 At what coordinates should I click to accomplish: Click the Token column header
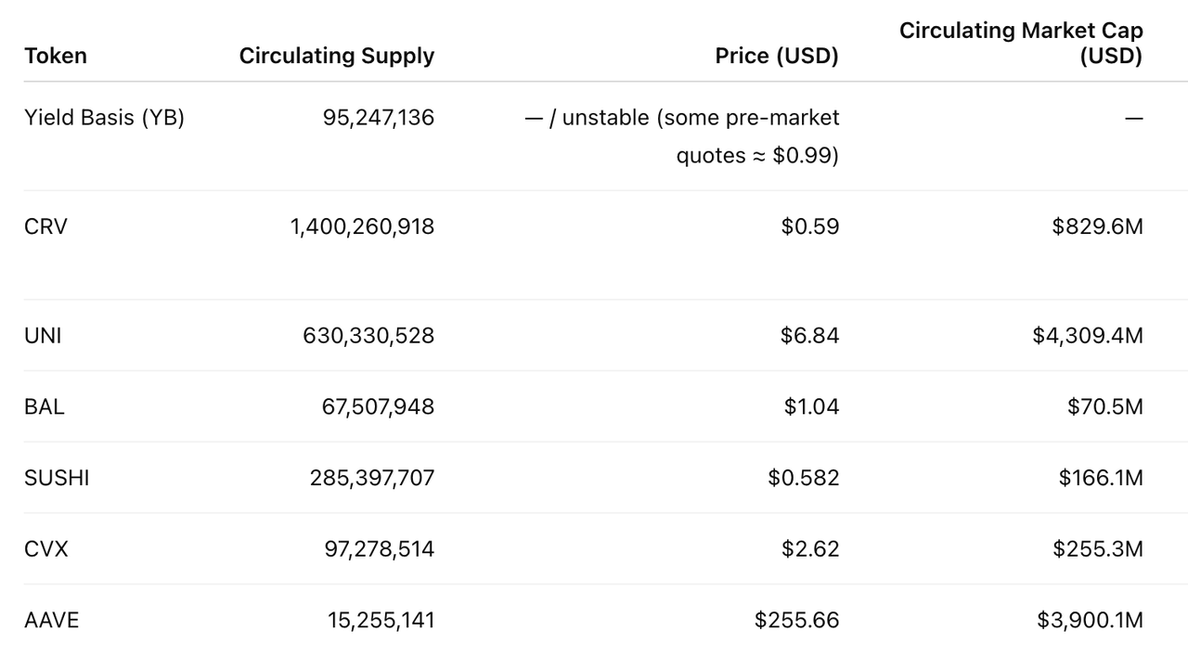click(x=56, y=56)
